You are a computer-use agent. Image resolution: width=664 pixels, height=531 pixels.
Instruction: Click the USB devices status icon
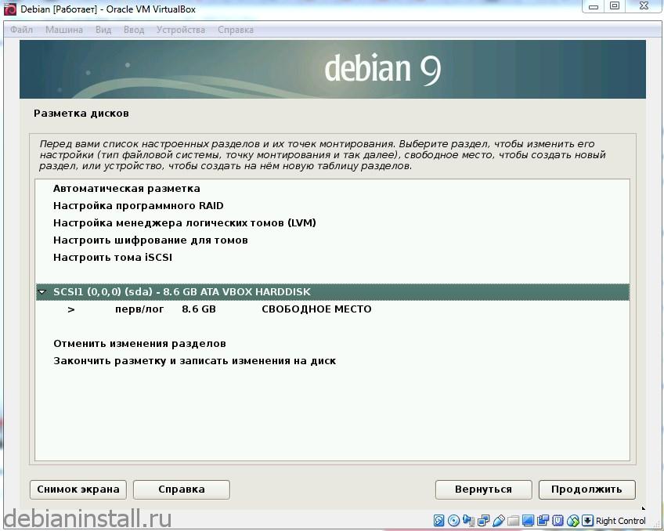[496, 520]
